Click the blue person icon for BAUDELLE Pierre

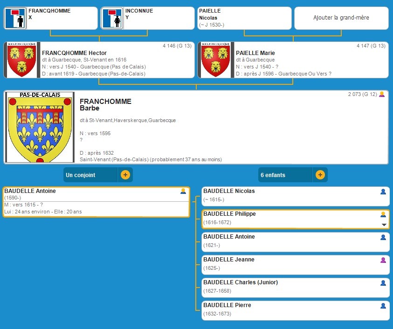(x=383, y=306)
